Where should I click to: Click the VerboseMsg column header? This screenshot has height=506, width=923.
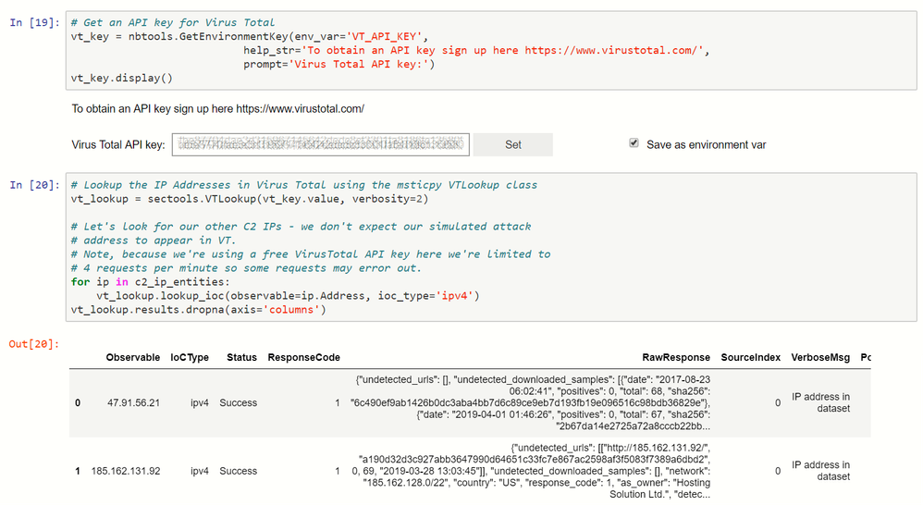(x=820, y=357)
